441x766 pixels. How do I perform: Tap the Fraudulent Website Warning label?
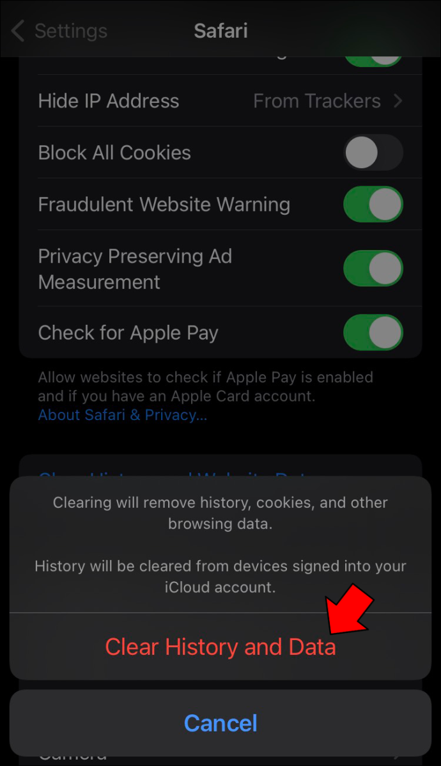click(x=164, y=204)
